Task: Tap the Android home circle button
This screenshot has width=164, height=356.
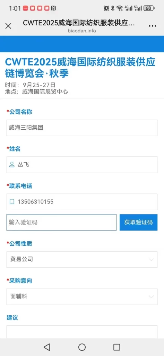Action: coord(82,347)
